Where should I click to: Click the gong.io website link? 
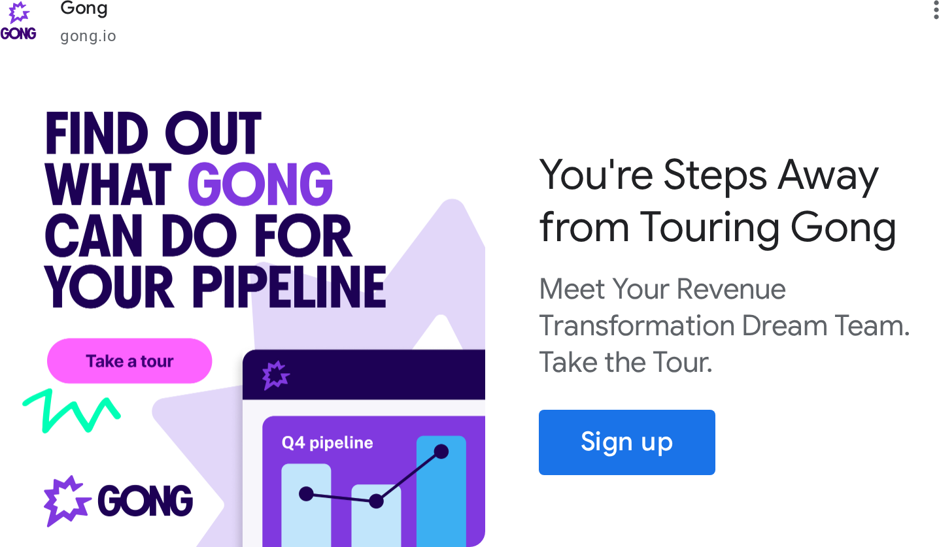click(88, 36)
